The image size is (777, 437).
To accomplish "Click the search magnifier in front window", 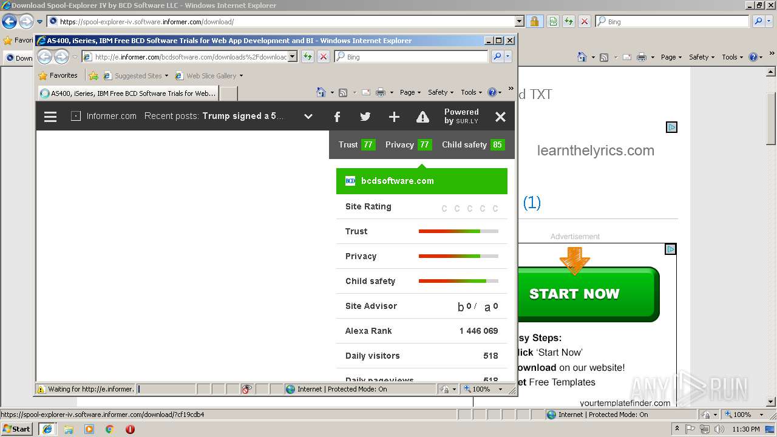I will [x=497, y=56].
